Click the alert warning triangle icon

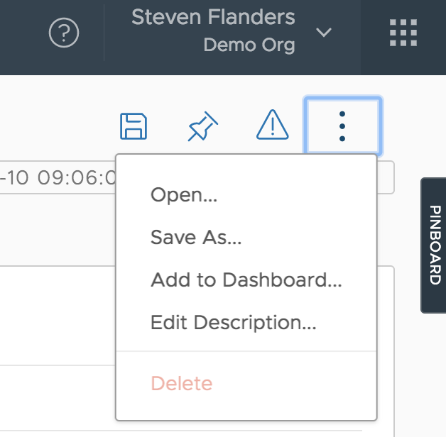point(271,126)
